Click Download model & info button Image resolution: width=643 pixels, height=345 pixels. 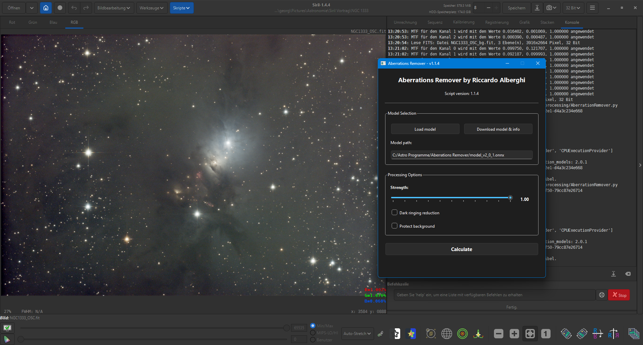pyautogui.click(x=498, y=129)
